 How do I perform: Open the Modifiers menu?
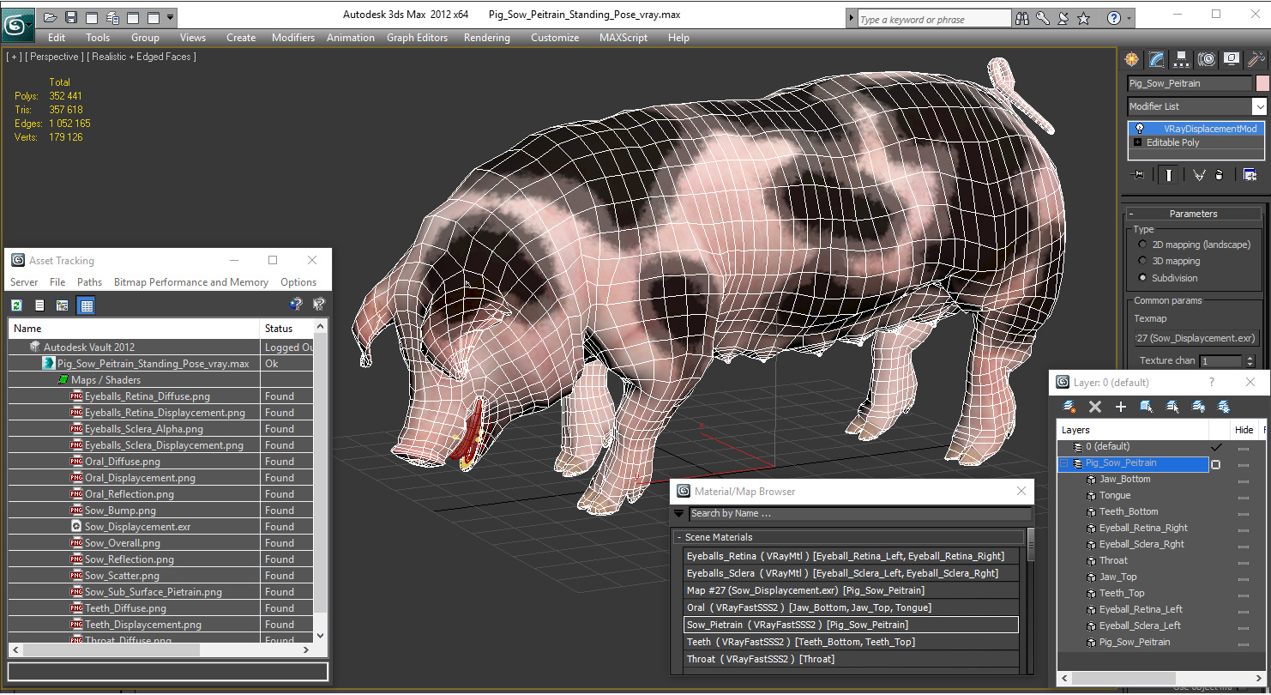293,38
